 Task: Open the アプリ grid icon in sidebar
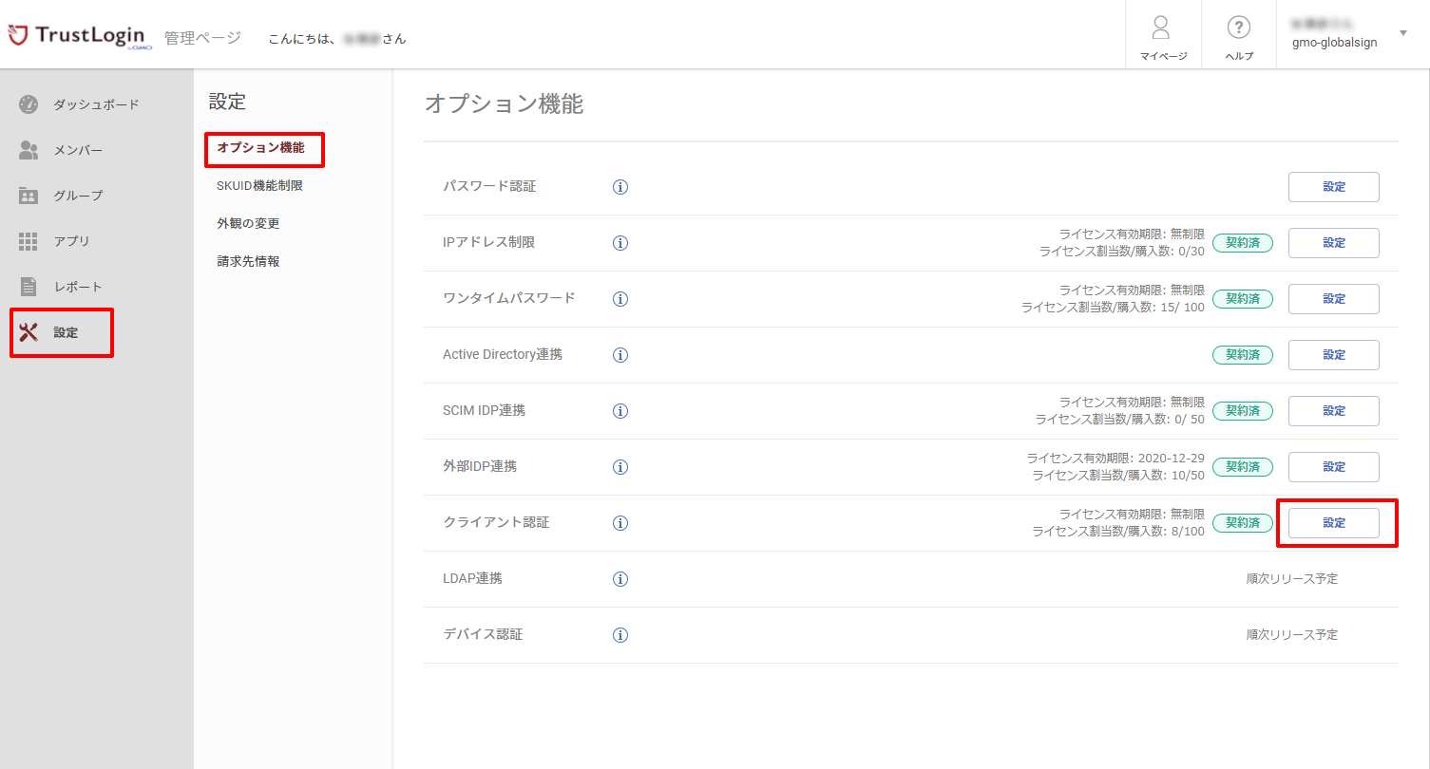29,241
